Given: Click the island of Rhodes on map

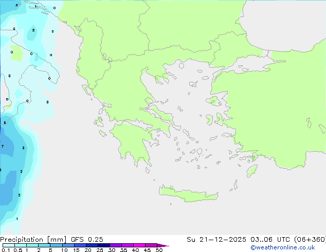Looking at the screenshot, I should [x=252, y=171].
